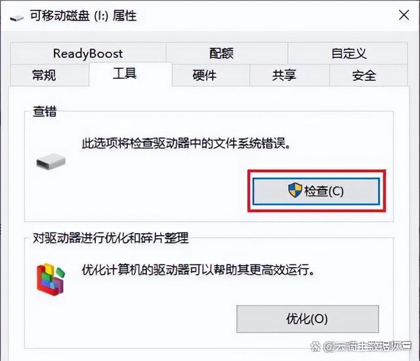Viewport: 420px width, 361px height.
Task: Click the window title 可移动磁盘 (I:) 属性
Action: [83, 16]
